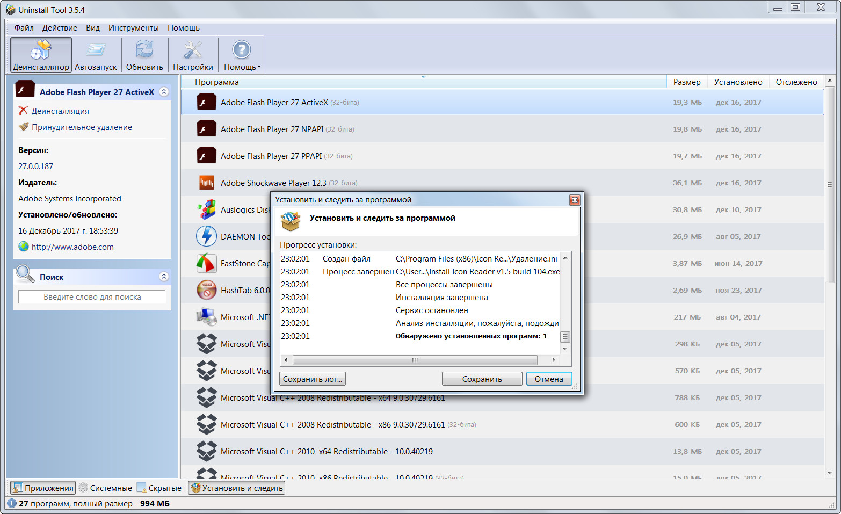Click the FastStone Capture icon

point(206,263)
